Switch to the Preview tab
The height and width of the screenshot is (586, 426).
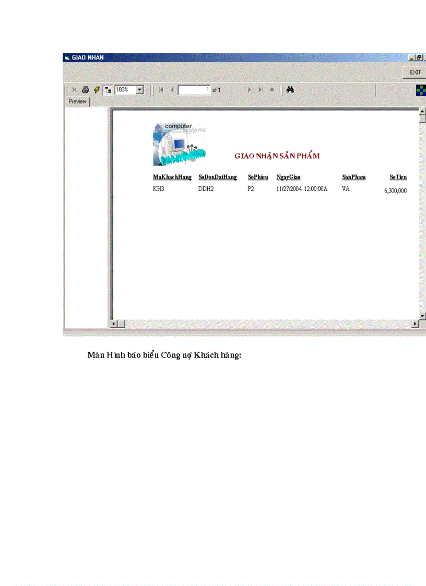[77, 101]
